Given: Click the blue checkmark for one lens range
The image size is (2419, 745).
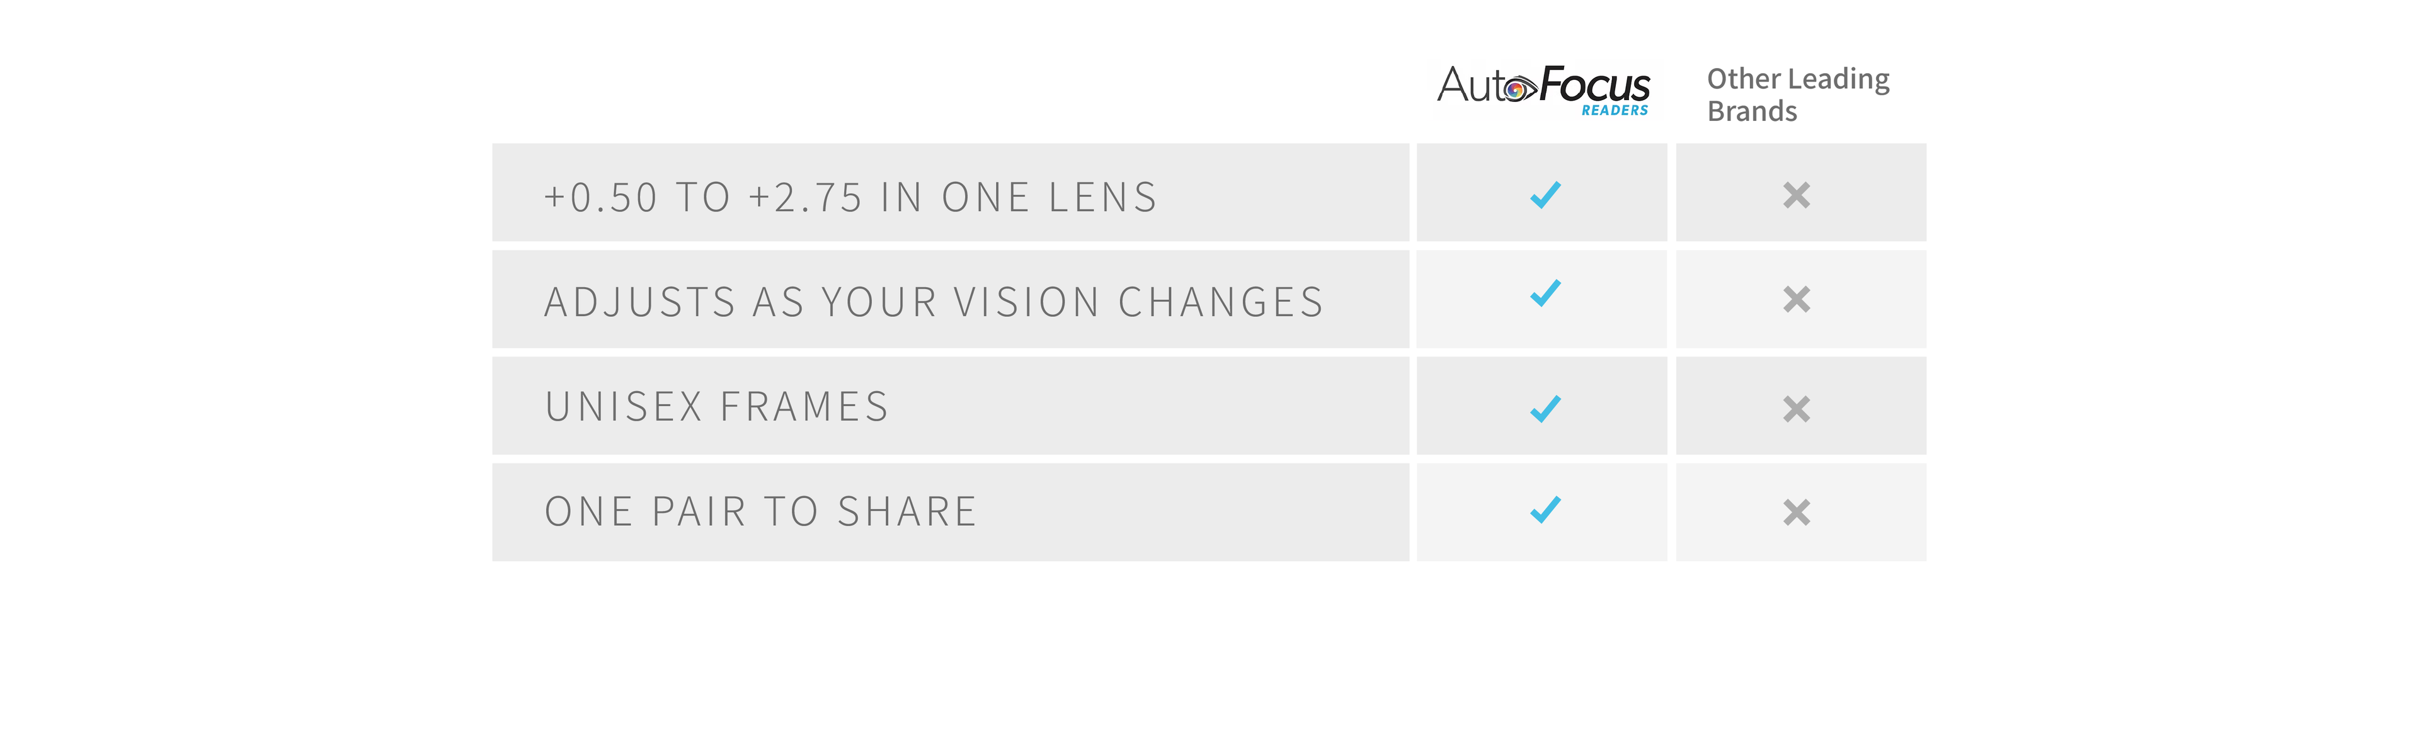Looking at the screenshot, I should [1545, 194].
